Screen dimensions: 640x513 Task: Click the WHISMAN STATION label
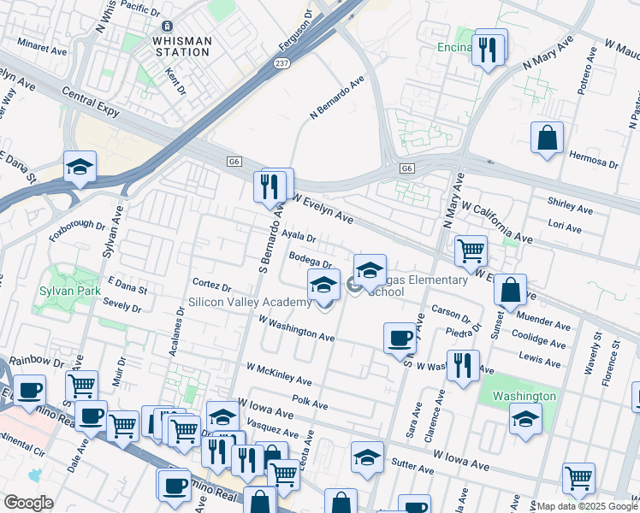[182, 46]
